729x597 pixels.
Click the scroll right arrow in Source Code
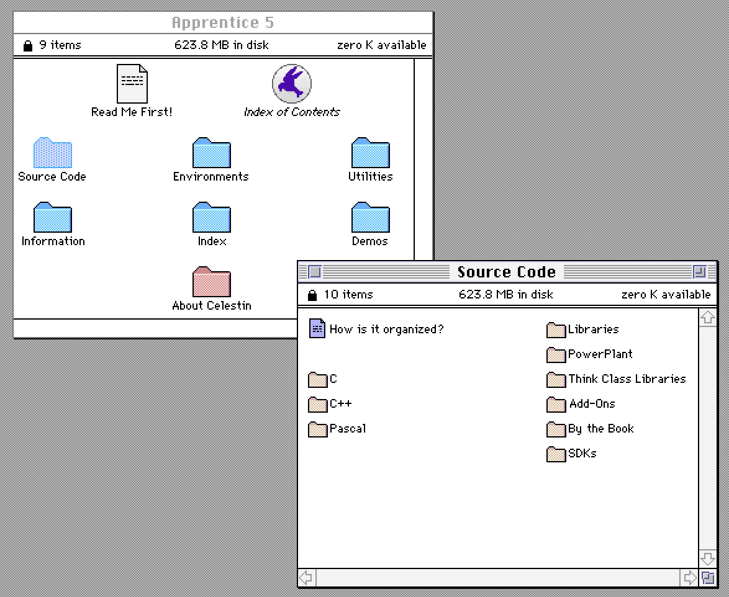point(689,578)
